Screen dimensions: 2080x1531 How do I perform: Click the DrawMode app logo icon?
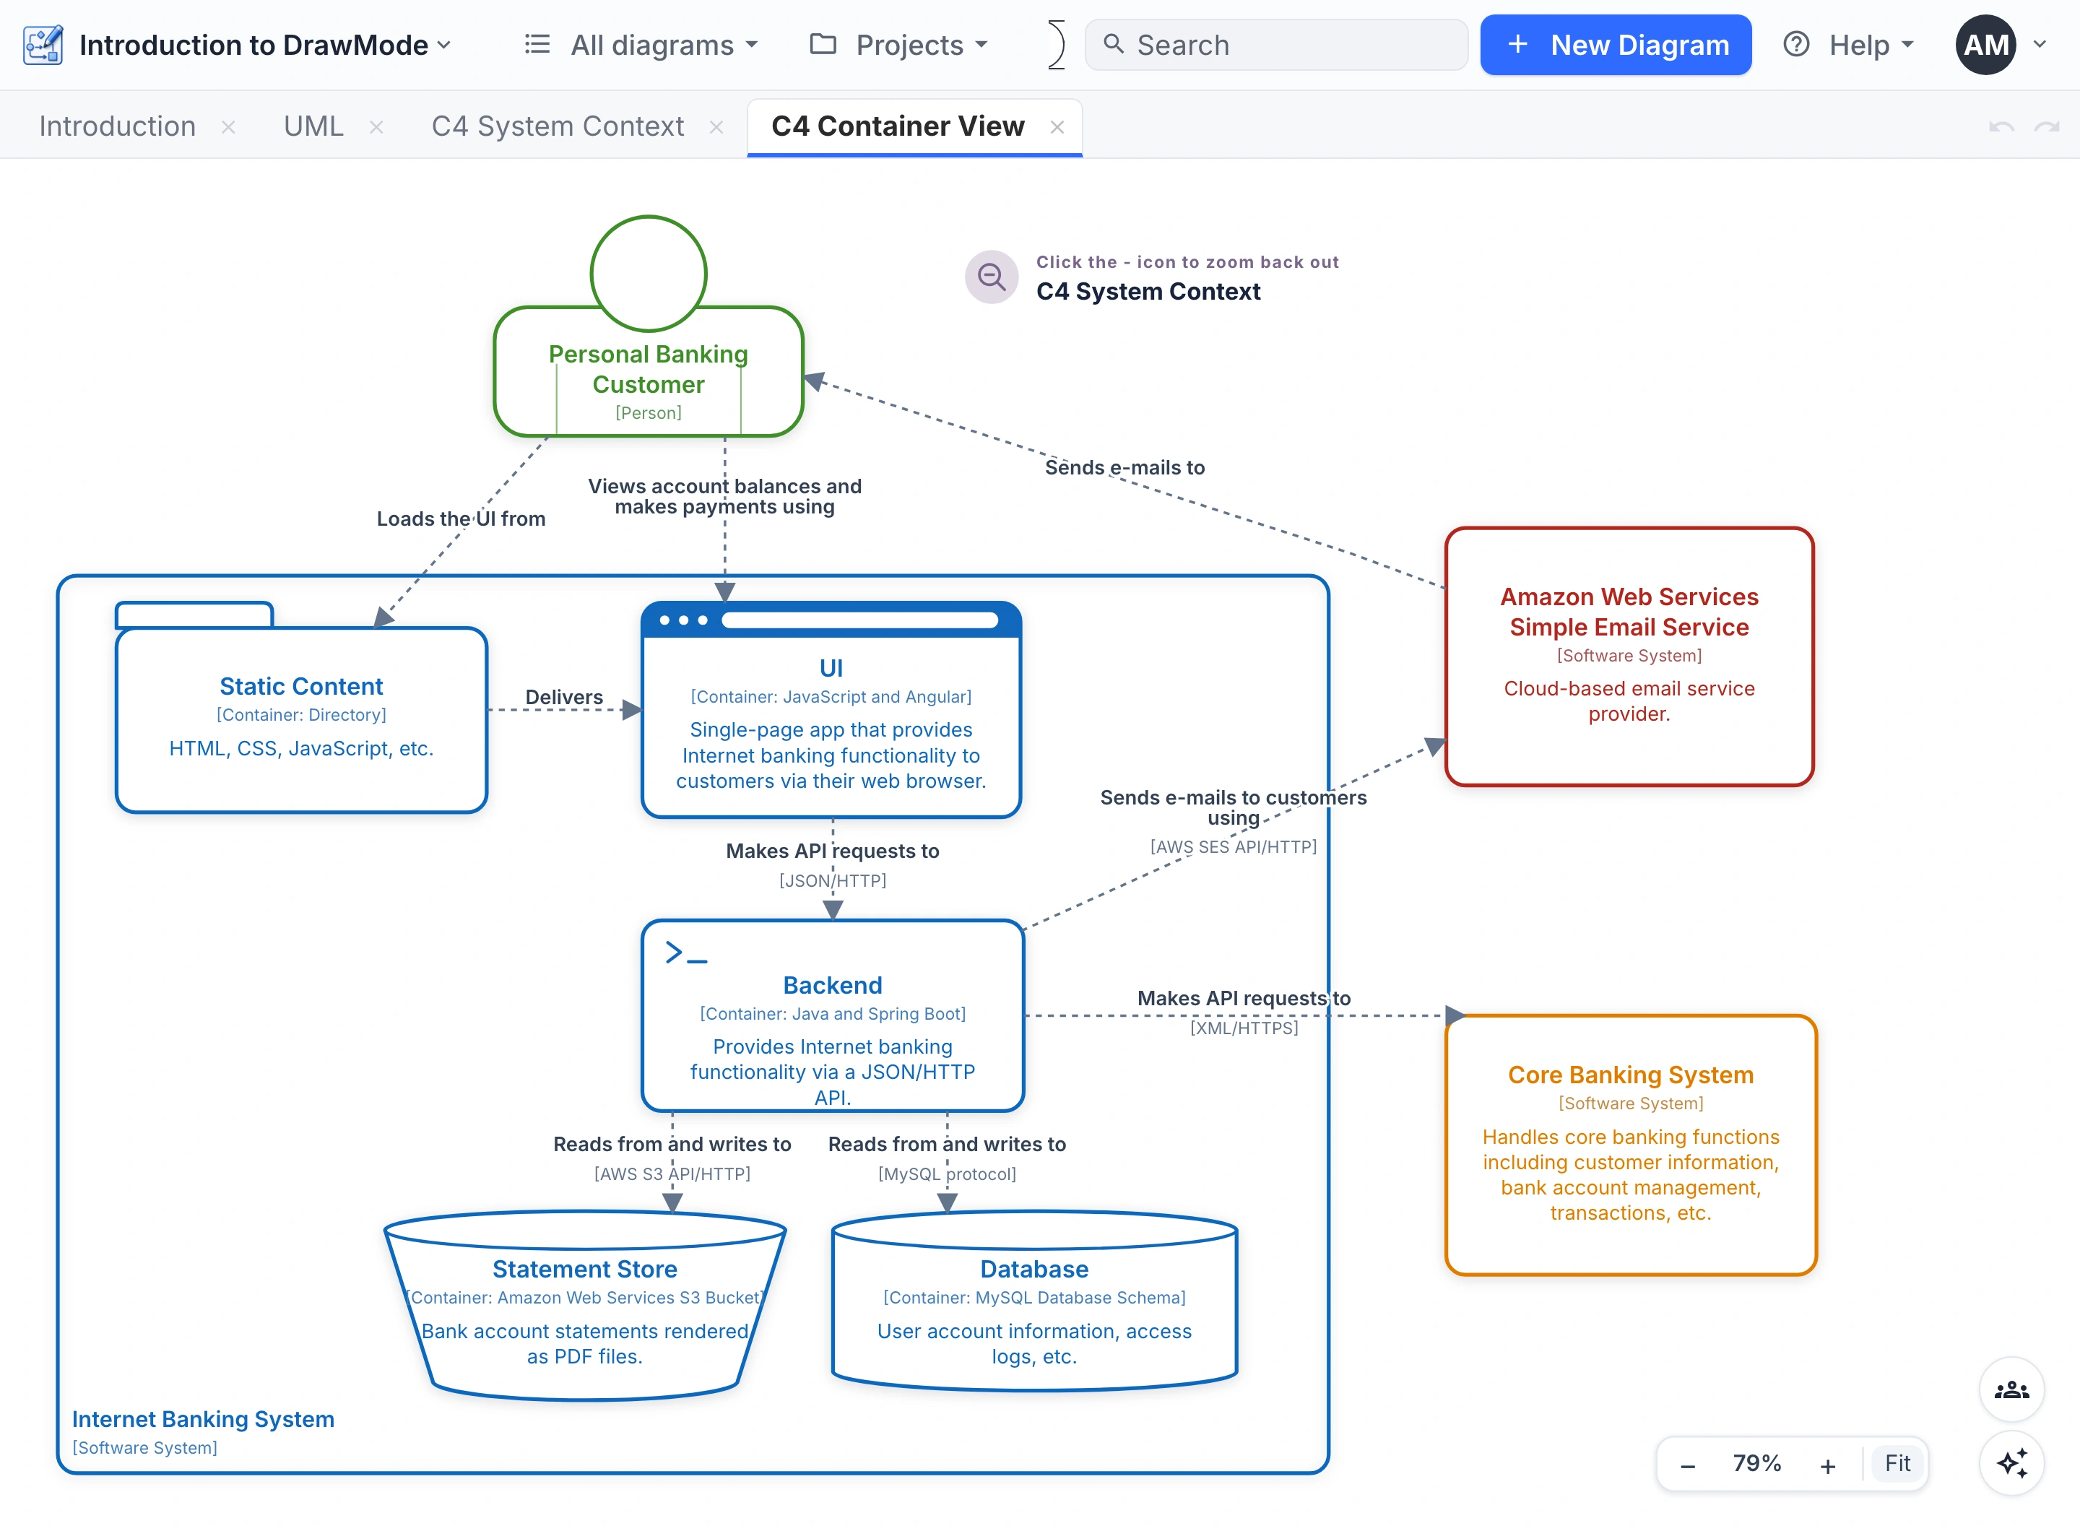click(43, 45)
